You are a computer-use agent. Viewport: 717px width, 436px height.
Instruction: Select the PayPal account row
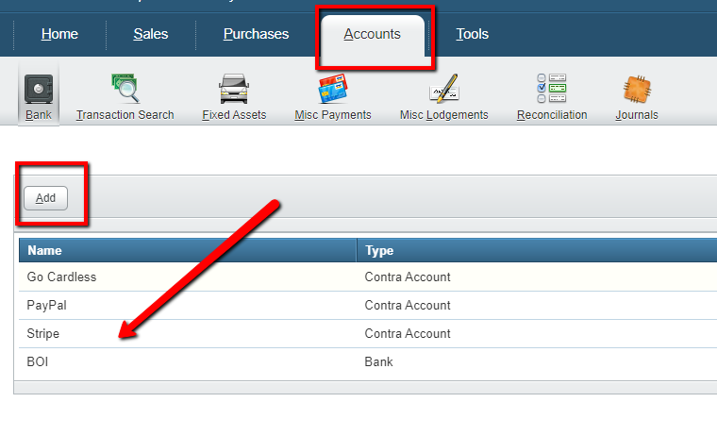coord(47,306)
